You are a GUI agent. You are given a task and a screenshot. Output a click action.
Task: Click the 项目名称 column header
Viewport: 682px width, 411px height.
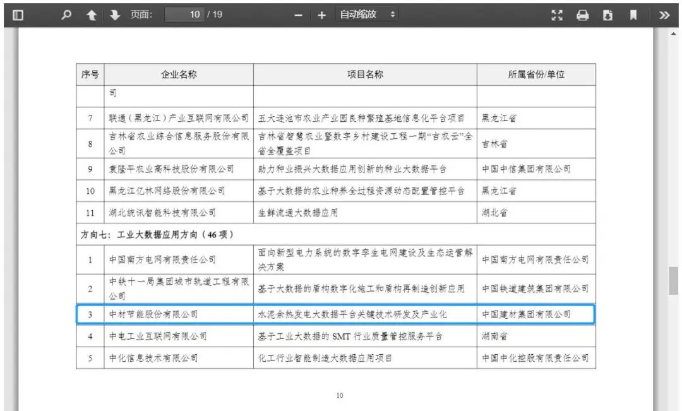point(365,74)
